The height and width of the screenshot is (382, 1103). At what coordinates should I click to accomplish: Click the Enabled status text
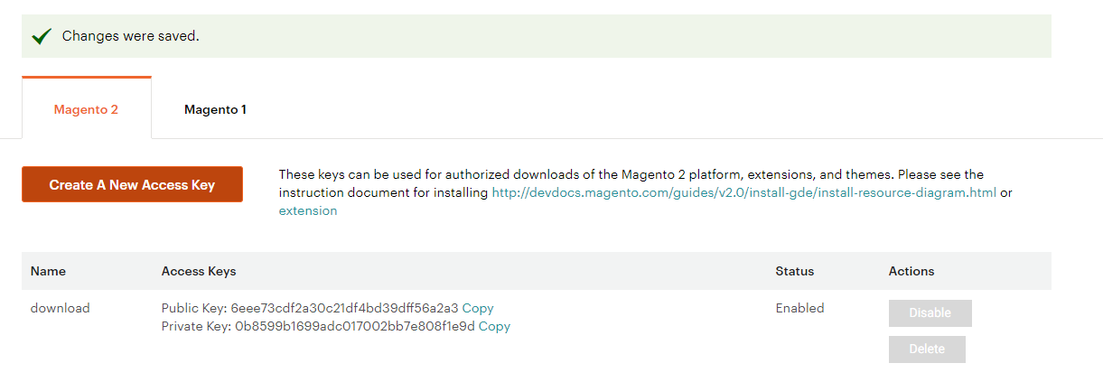(x=799, y=308)
